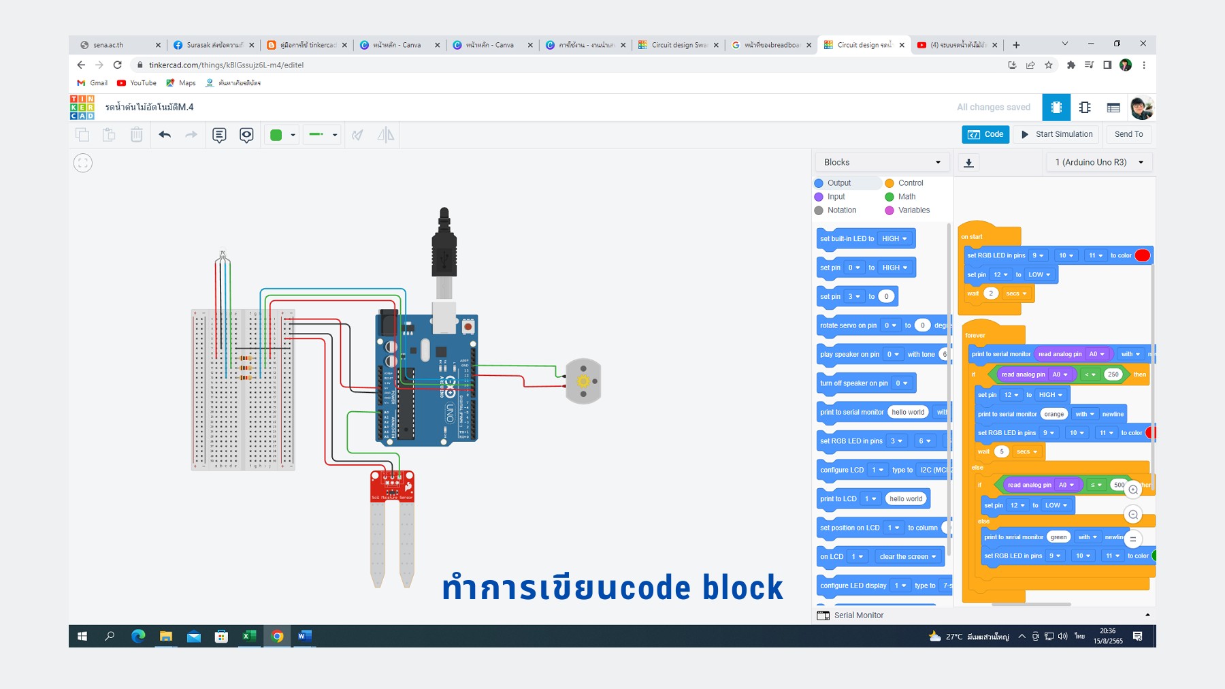1225x689 pixels.
Task: Open the component list view icon
Action: (1114, 107)
